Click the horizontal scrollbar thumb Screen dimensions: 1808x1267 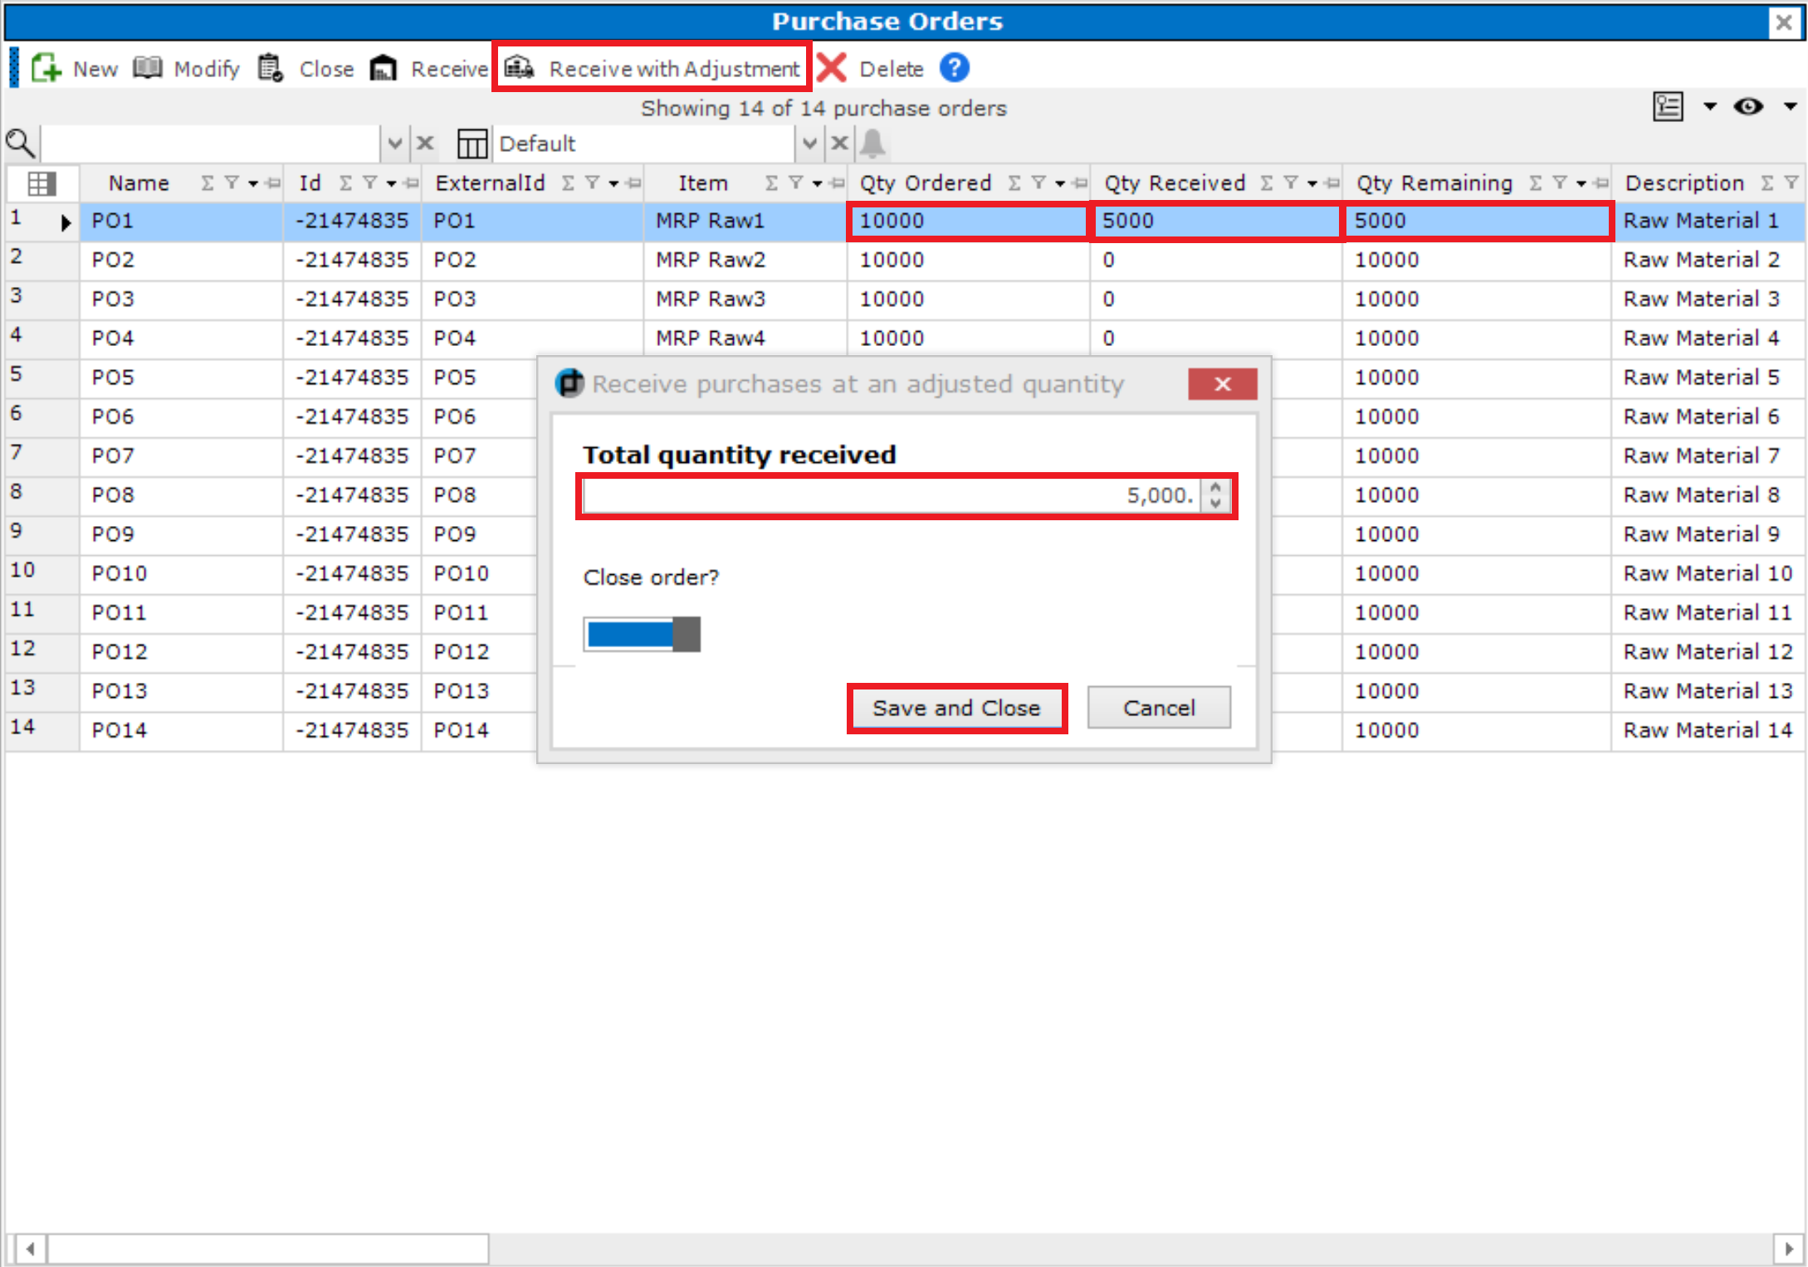coord(267,1248)
